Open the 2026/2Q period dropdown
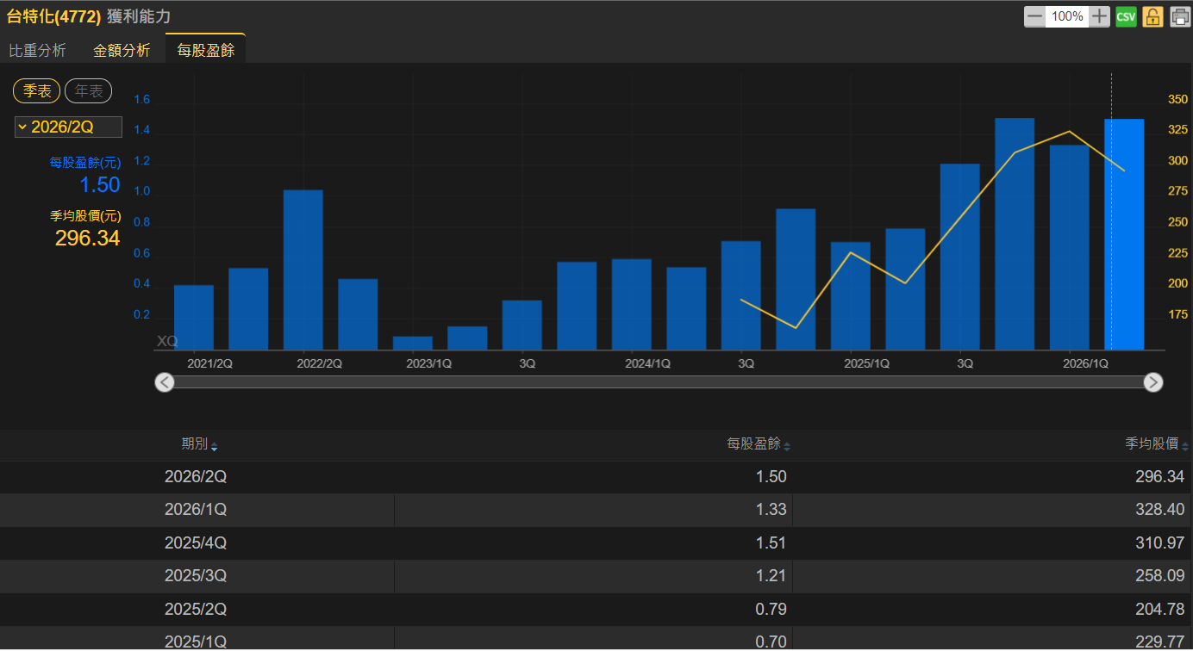 tap(68, 127)
